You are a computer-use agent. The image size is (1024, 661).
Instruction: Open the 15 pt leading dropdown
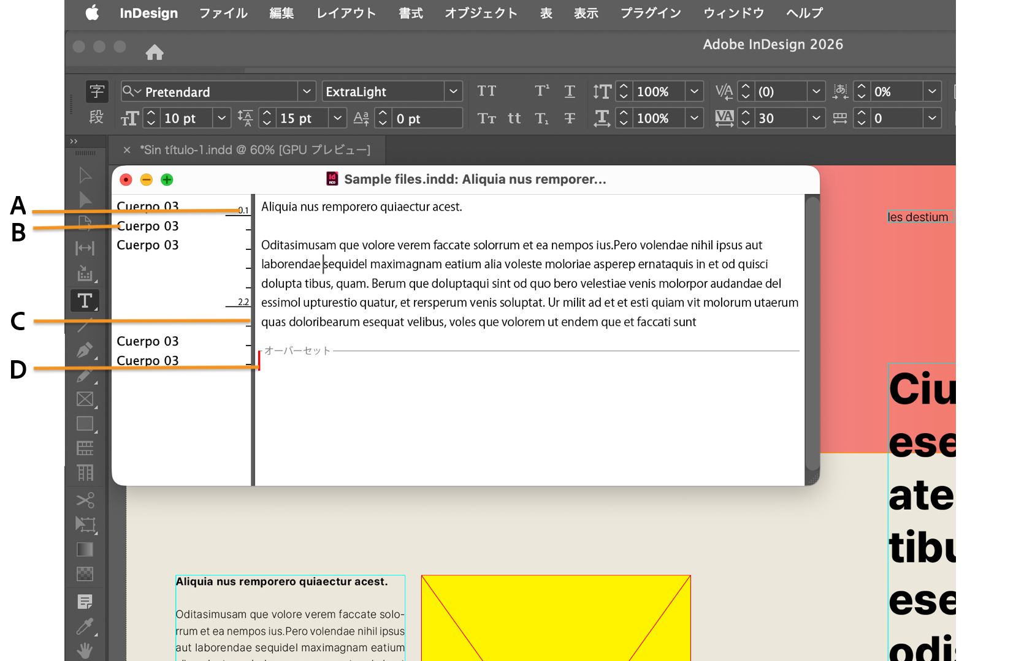coord(337,118)
